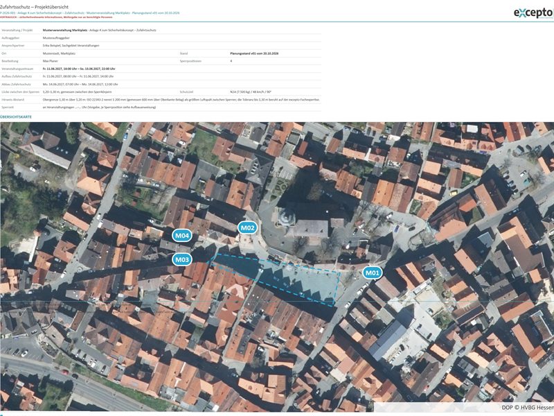Click the protection goal value 'N2A (7.500 kg) / 48 km/h / 90°'
The width and height of the screenshot is (554, 416).
[x=251, y=92]
